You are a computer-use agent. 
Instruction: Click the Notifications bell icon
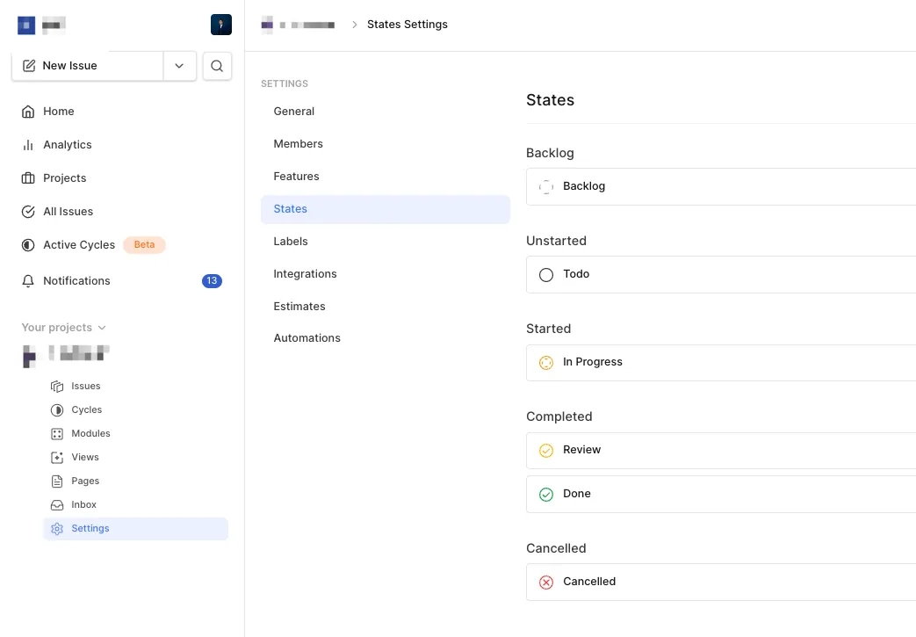28,281
